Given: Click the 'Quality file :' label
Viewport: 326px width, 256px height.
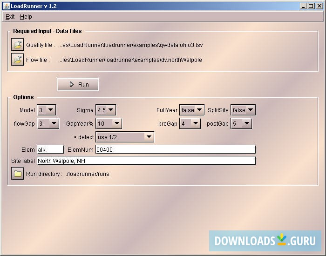Looking at the screenshot, I should tap(41, 45).
